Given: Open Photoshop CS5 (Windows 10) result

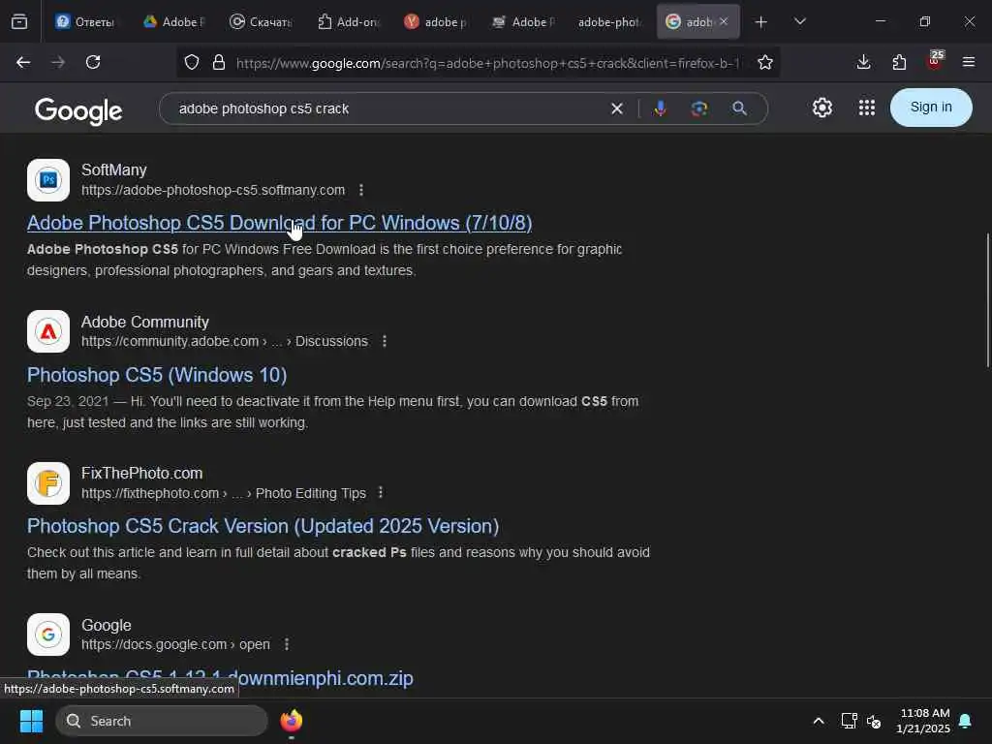Looking at the screenshot, I should tap(157, 375).
